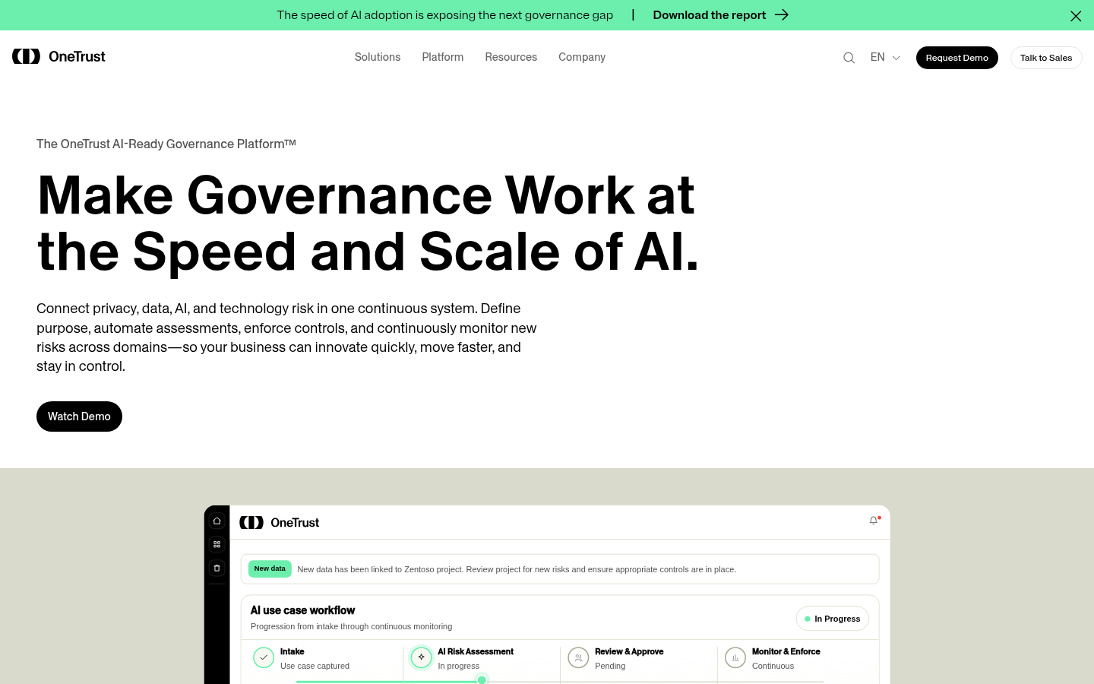
Task: Click the 'Continuous' text under Monitor & Enforce
Action: (x=773, y=666)
